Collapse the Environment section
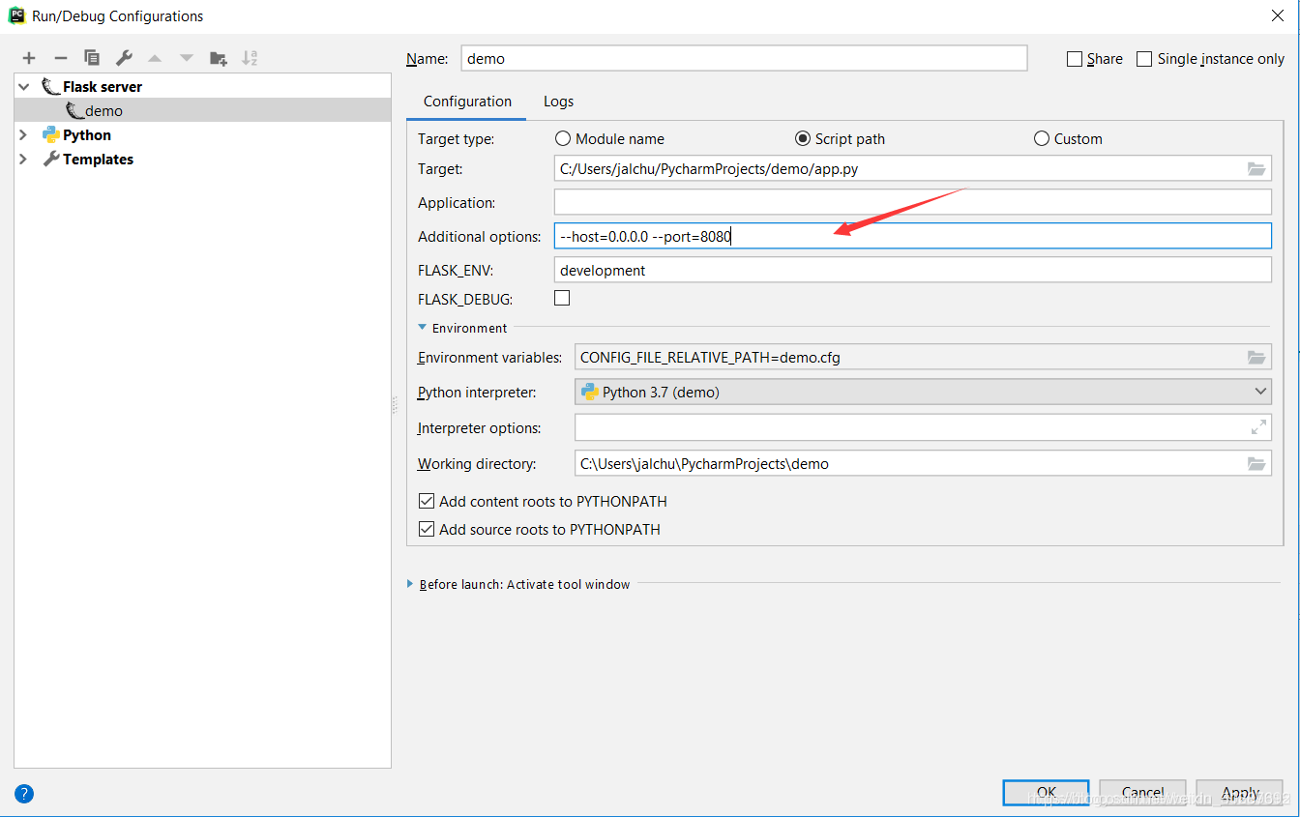1300x817 pixels. tap(423, 328)
